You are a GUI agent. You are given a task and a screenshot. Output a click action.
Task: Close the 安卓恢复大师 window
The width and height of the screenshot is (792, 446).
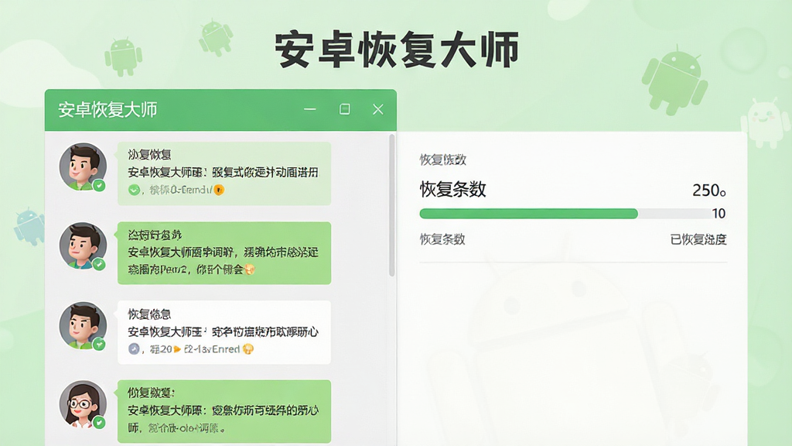(x=377, y=109)
